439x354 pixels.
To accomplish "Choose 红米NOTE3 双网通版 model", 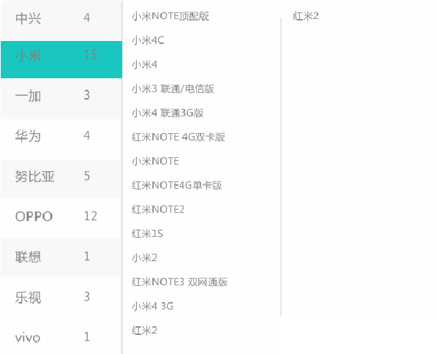I will point(180,282).
